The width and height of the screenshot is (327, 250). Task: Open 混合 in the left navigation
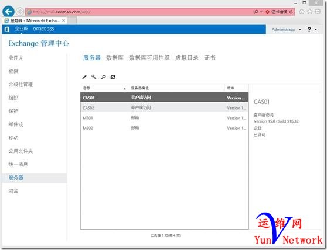coord(13,191)
